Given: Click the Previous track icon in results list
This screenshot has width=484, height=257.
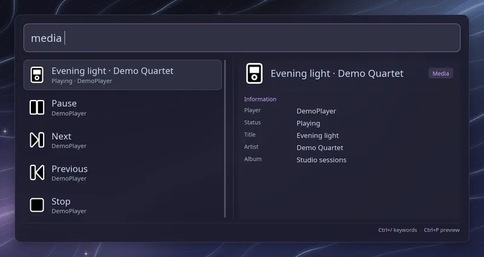Looking at the screenshot, I should (37, 172).
